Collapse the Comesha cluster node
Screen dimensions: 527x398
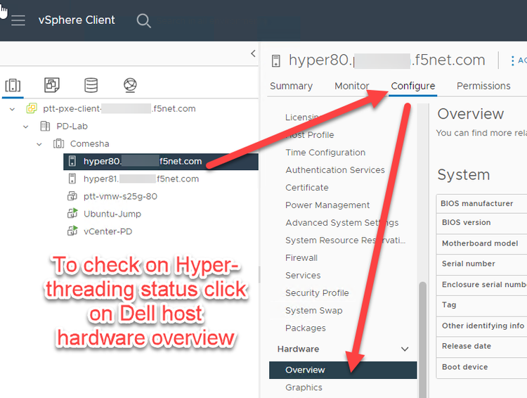coord(40,144)
